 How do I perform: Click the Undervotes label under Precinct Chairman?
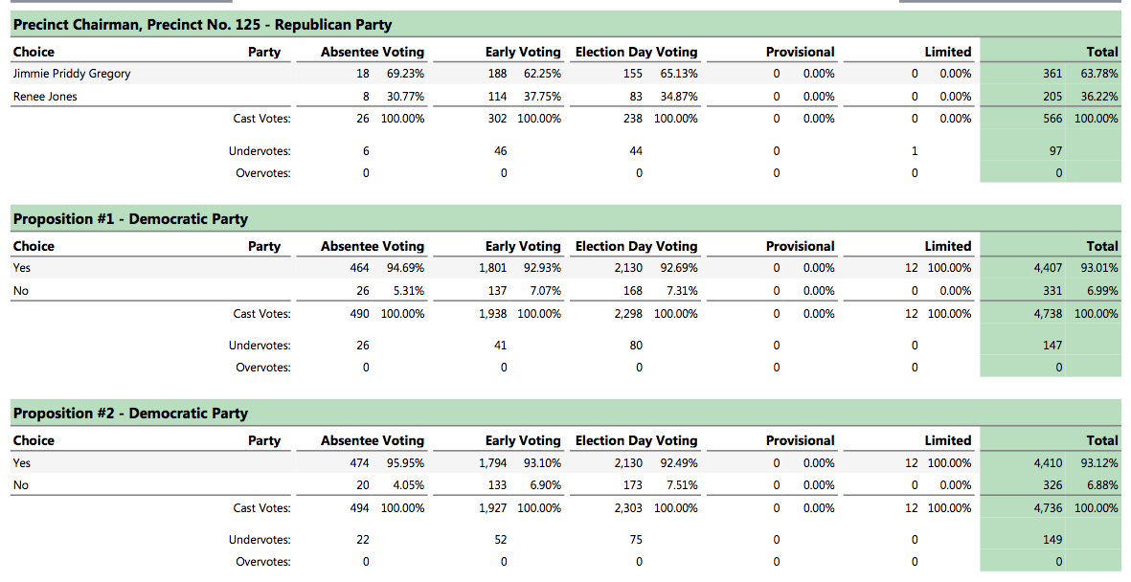[x=260, y=151]
